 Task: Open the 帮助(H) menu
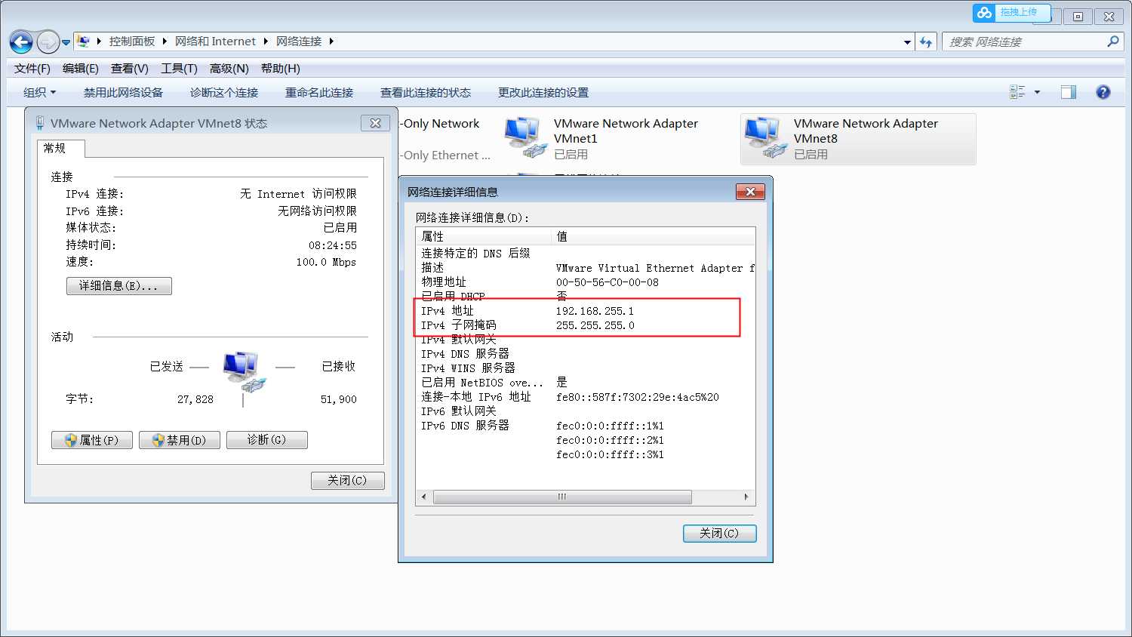point(281,69)
